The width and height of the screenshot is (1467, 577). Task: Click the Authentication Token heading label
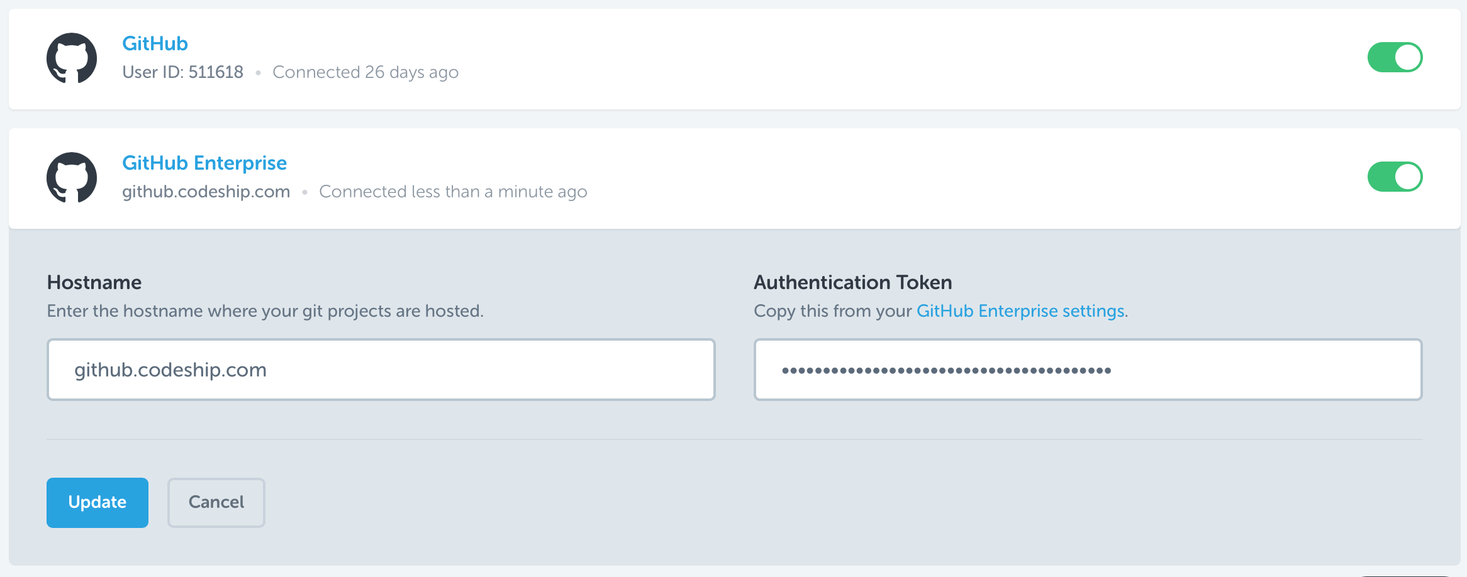(852, 282)
